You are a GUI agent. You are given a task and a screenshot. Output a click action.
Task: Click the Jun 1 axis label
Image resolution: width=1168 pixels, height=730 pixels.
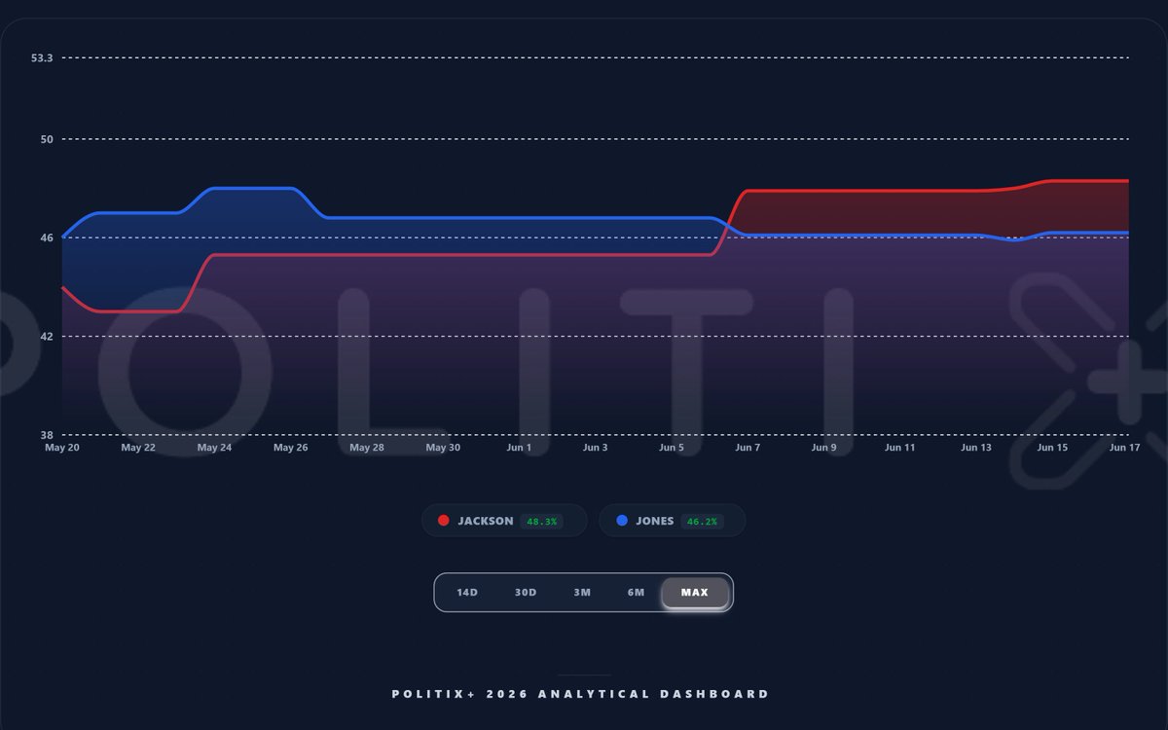pos(519,448)
